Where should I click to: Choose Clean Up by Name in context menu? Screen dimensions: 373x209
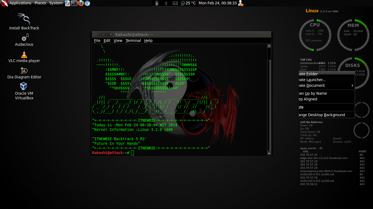[x=327, y=93]
